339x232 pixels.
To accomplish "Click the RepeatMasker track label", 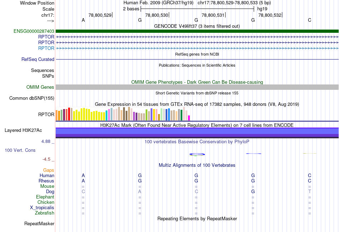I will 39,223.
